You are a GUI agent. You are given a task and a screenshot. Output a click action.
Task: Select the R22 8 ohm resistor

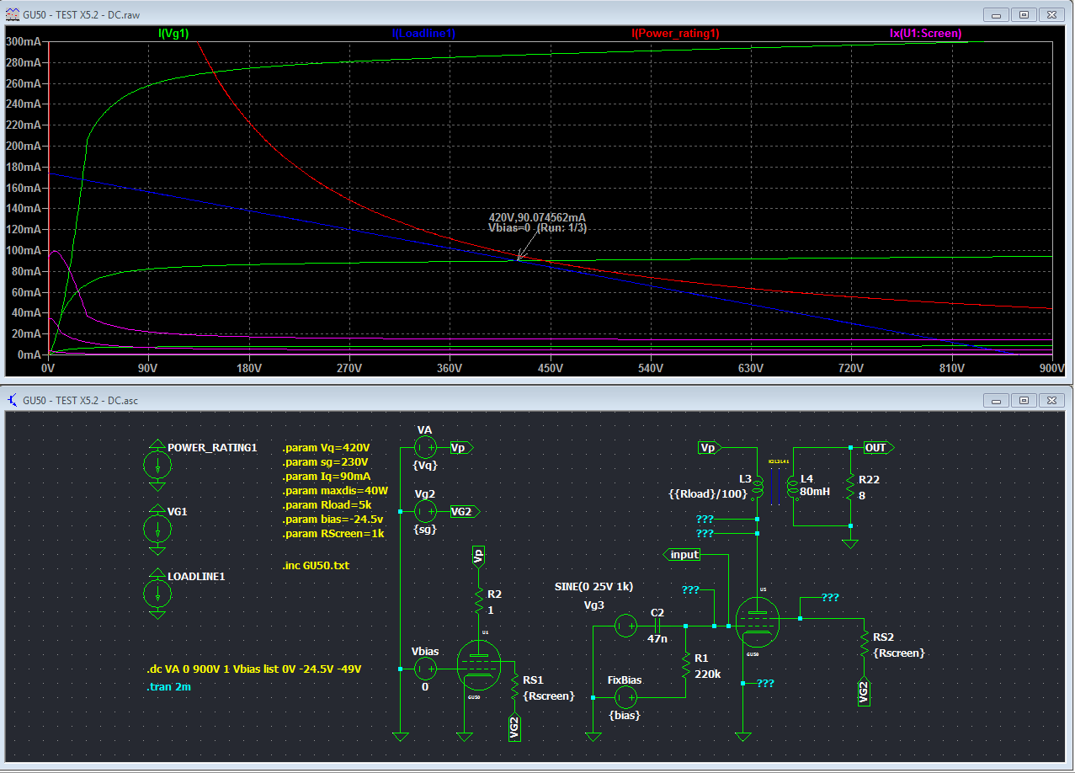[x=851, y=487]
